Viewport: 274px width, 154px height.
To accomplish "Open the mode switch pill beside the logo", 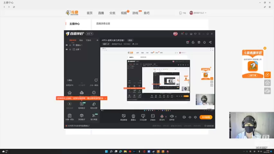I will click(x=89, y=34).
